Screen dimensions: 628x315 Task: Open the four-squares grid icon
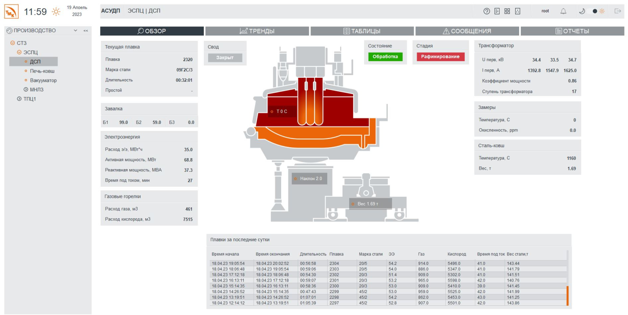click(507, 11)
